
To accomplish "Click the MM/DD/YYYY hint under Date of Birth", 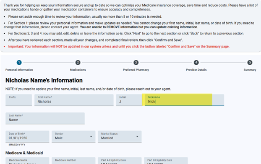I will (x=17, y=145).
